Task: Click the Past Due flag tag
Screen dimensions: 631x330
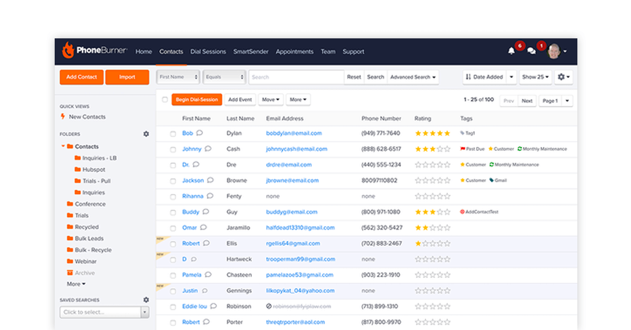Action: click(472, 149)
